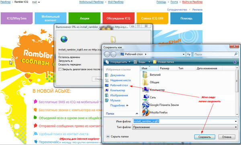This screenshot has width=241, height=145.
Task: Open the Виталий folder icon
Action: click(x=145, y=75)
